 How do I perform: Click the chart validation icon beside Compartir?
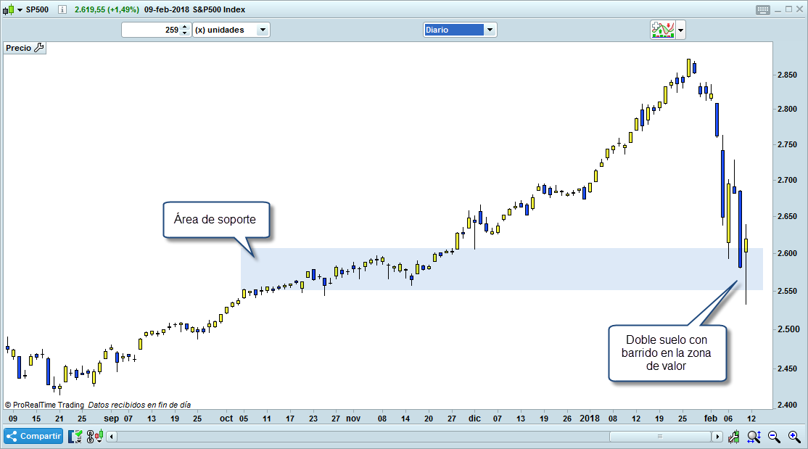[75, 436]
